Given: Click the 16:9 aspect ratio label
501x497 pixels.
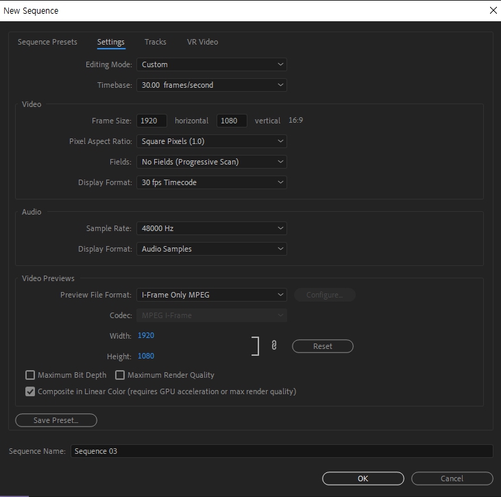Looking at the screenshot, I should (x=295, y=120).
